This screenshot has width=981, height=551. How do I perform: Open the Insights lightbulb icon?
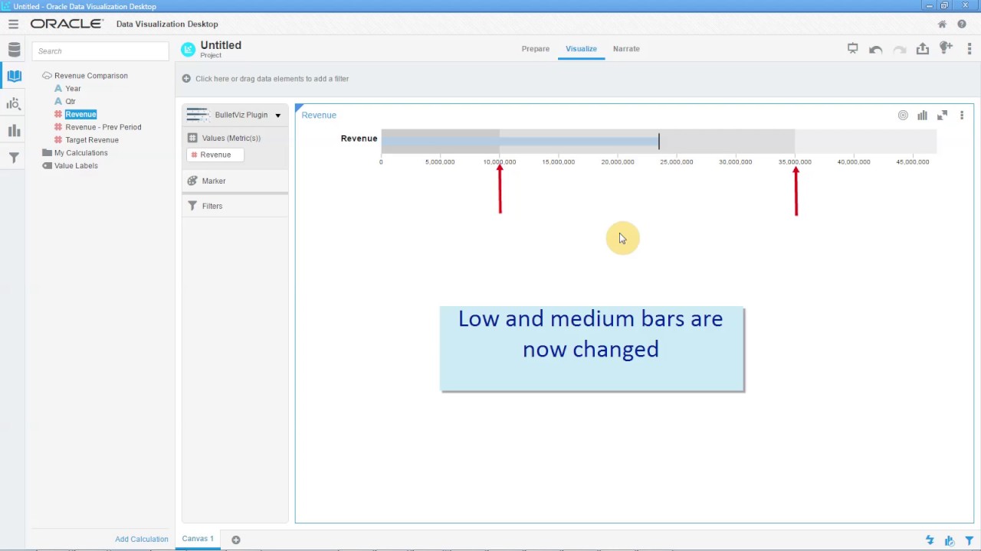pos(946,48)
